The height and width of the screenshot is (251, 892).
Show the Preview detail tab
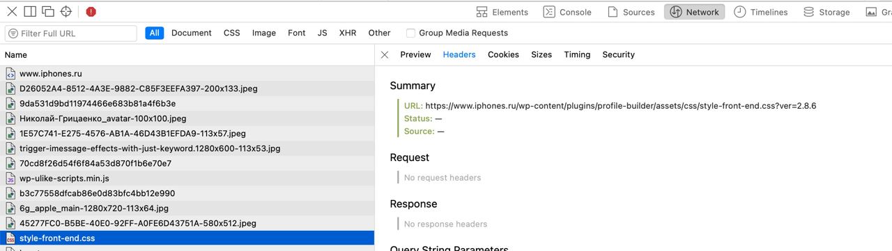pos(415,54)
